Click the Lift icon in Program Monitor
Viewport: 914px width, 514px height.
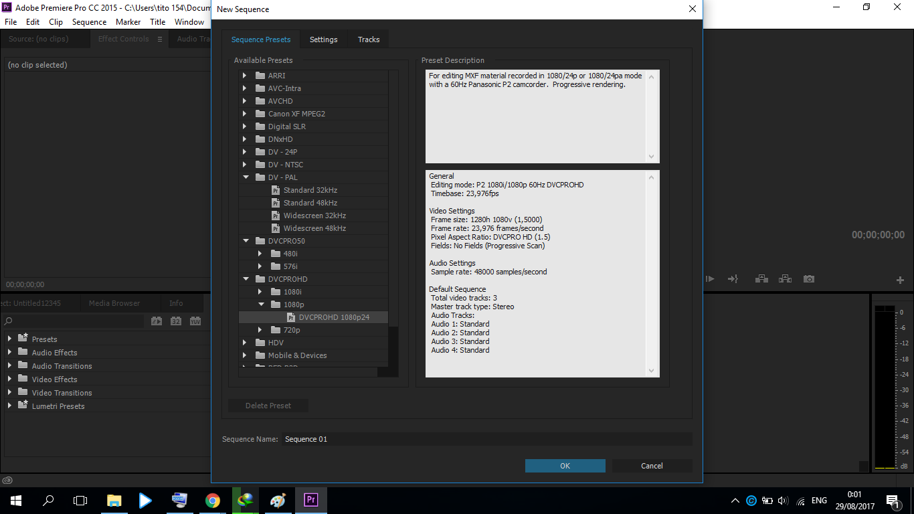pyautogui.click(x=761, y=279)
